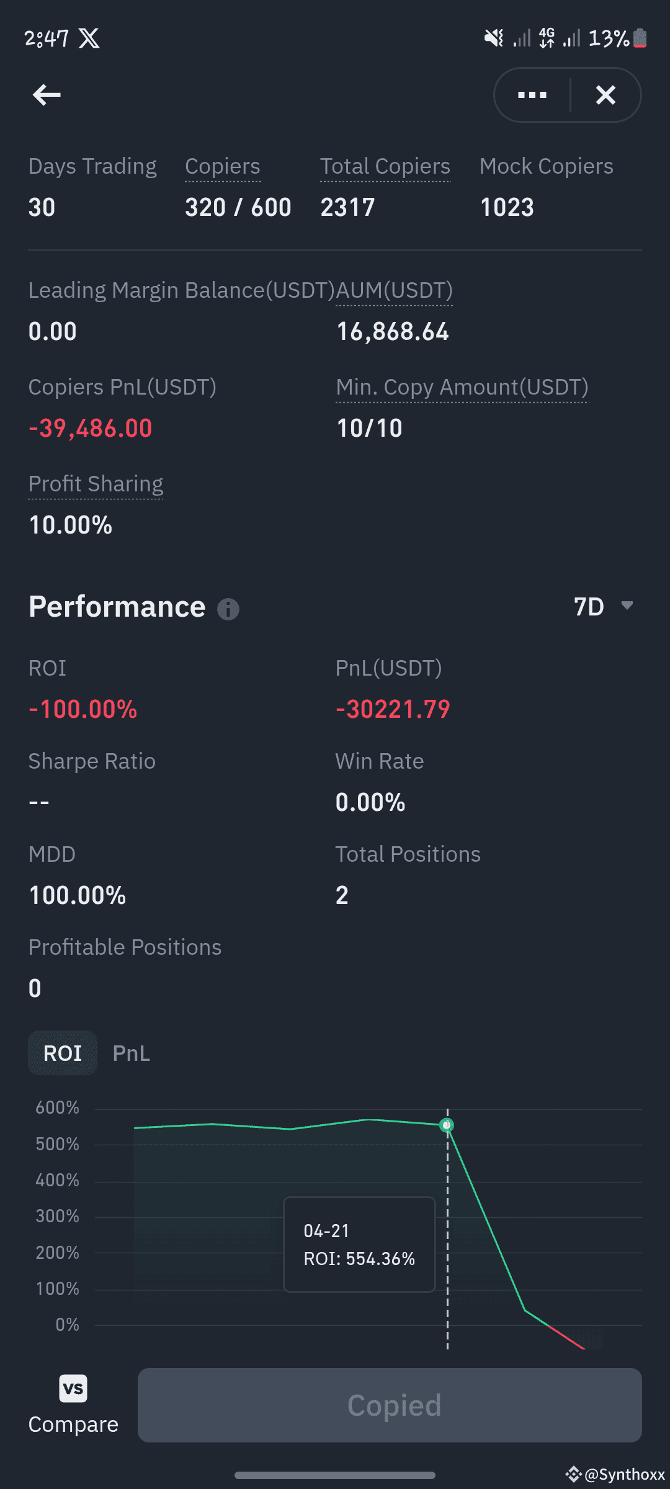Tap the muted sound status icon
Viewport: 670px width, 1489px height.
point(494,38)
